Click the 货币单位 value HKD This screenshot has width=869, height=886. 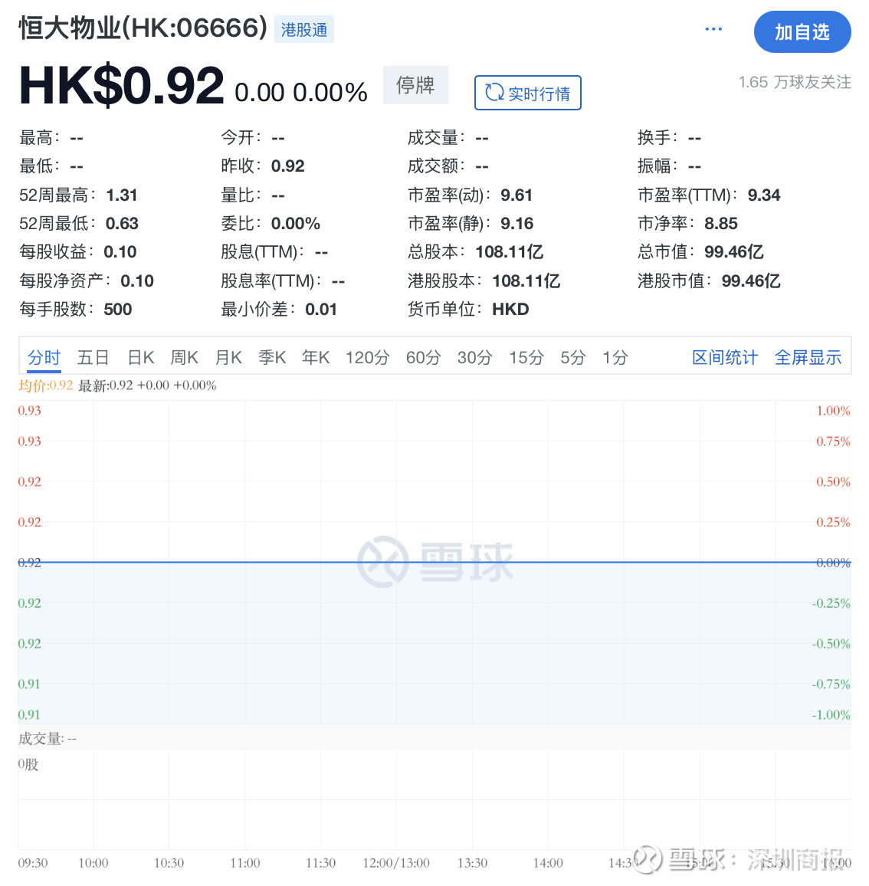point(510,310)
